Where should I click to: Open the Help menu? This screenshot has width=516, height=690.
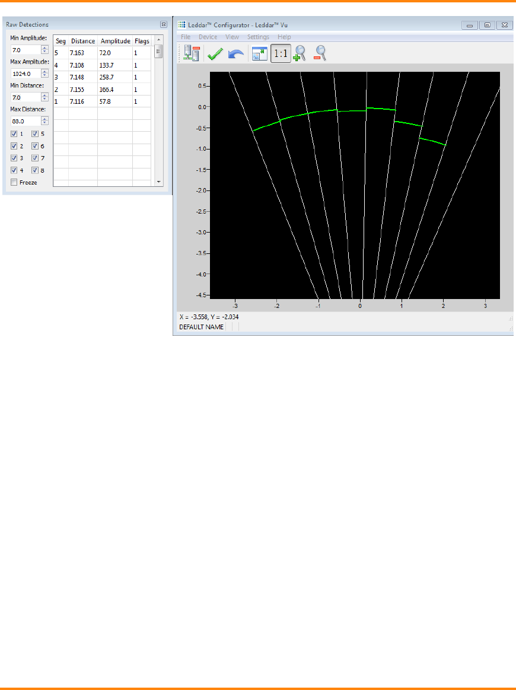pos(284,37)
